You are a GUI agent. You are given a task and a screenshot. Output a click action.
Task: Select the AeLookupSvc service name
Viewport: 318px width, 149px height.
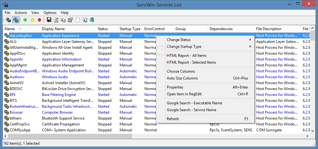(21, 36)
